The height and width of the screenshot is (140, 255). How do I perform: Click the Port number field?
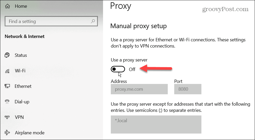(188, 89)
